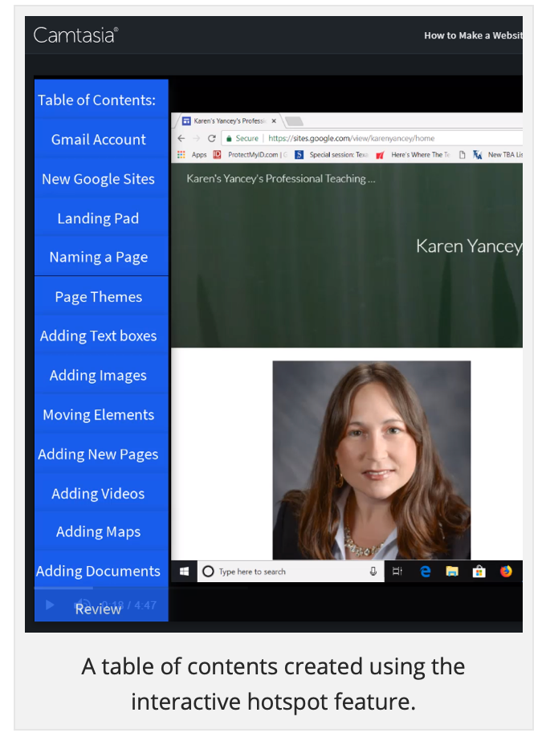The width and height of the screenshot is (546, 745).
Task: Launch Firefox from taskbar
Action: pos(506,572)
